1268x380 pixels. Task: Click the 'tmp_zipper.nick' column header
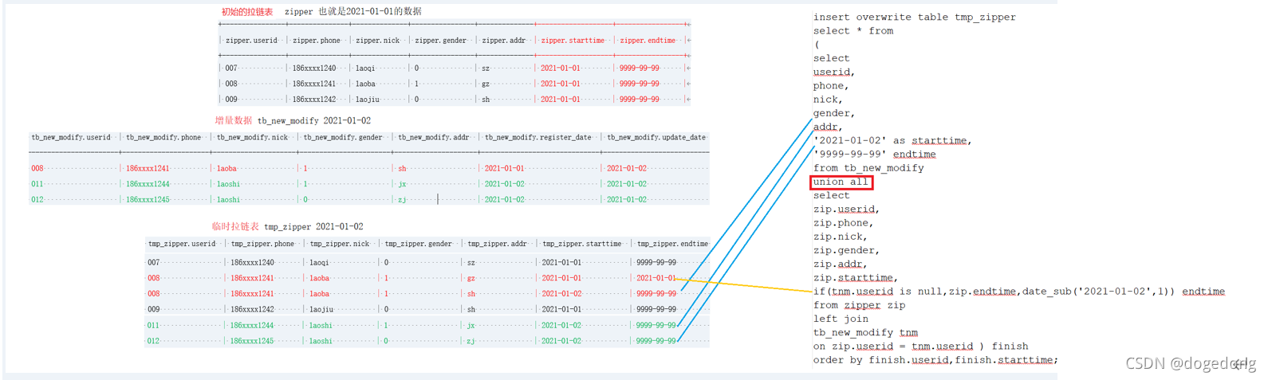tap(340, 244)
